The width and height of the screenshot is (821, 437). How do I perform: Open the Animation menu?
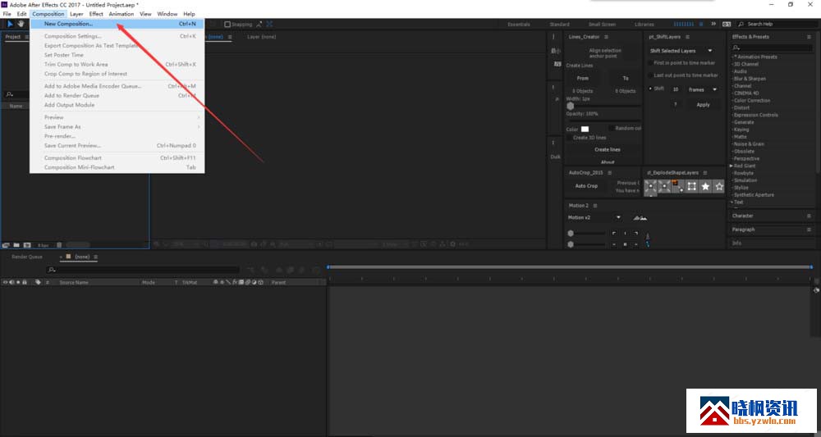tap(122, 14)
